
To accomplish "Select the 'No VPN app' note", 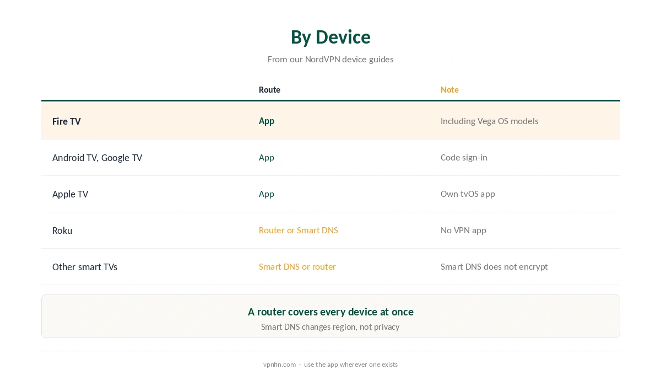I will coord(463,230).
